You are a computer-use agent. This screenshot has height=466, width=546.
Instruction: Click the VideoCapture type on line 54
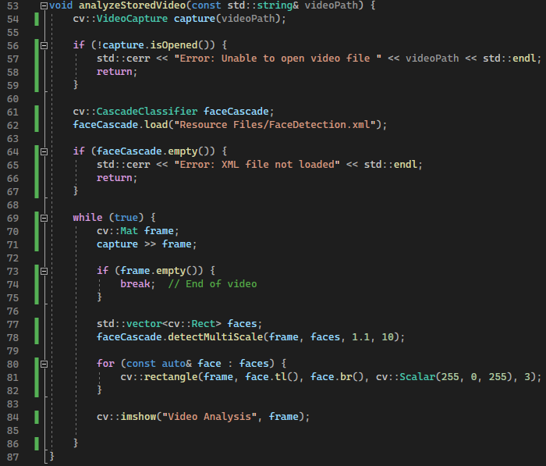pyautogui.click(x=132, y=19)
